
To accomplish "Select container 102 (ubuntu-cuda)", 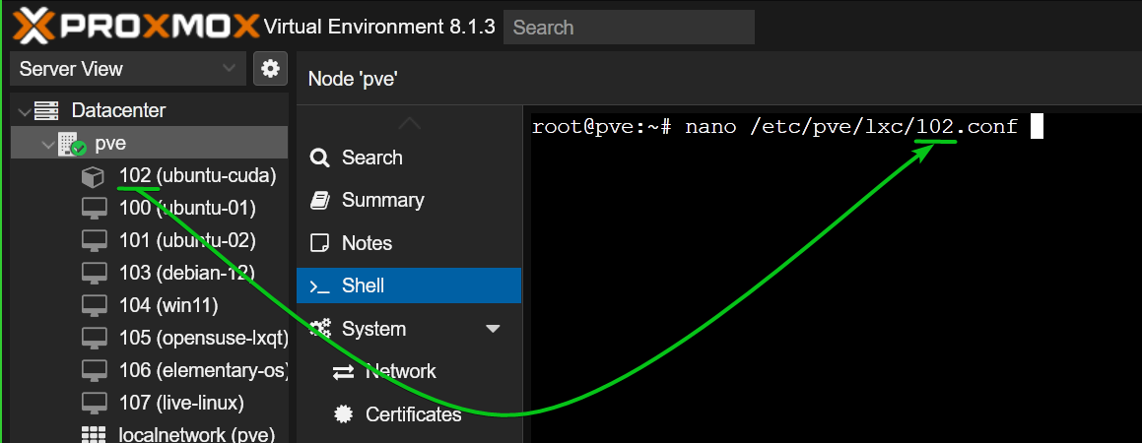I will point(197,175).
